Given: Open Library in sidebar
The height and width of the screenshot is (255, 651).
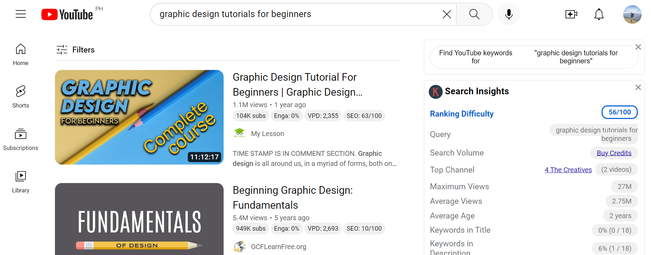Looking at the screenshot, I should (x=21, y=182).
